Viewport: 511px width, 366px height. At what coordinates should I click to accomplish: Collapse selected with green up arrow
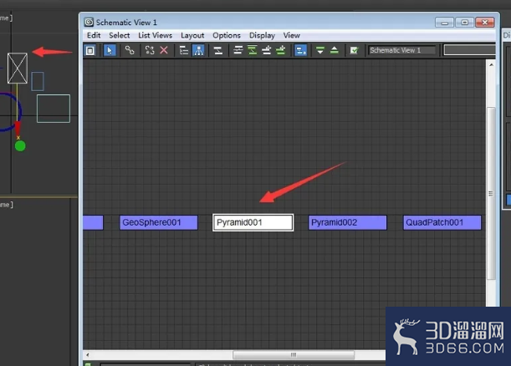(x=335, y=50)
